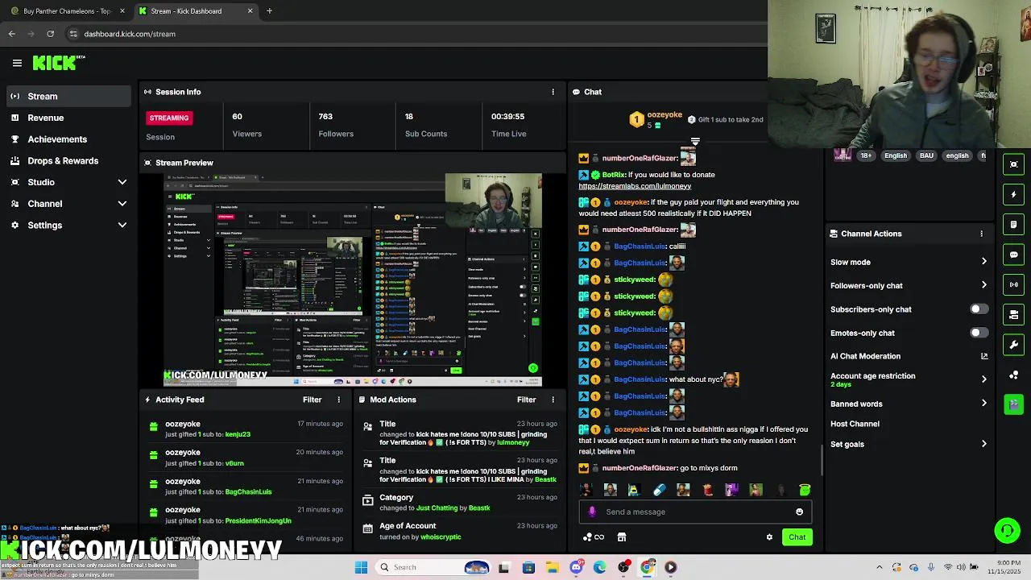Screen dimensions: 1031x580
Task: Open the green headset support bubble
Action: 1007,530
